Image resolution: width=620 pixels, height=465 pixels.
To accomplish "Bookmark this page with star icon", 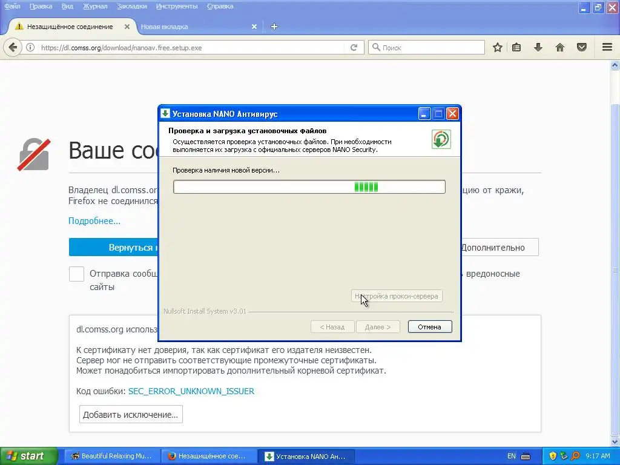I will [498, 47].
